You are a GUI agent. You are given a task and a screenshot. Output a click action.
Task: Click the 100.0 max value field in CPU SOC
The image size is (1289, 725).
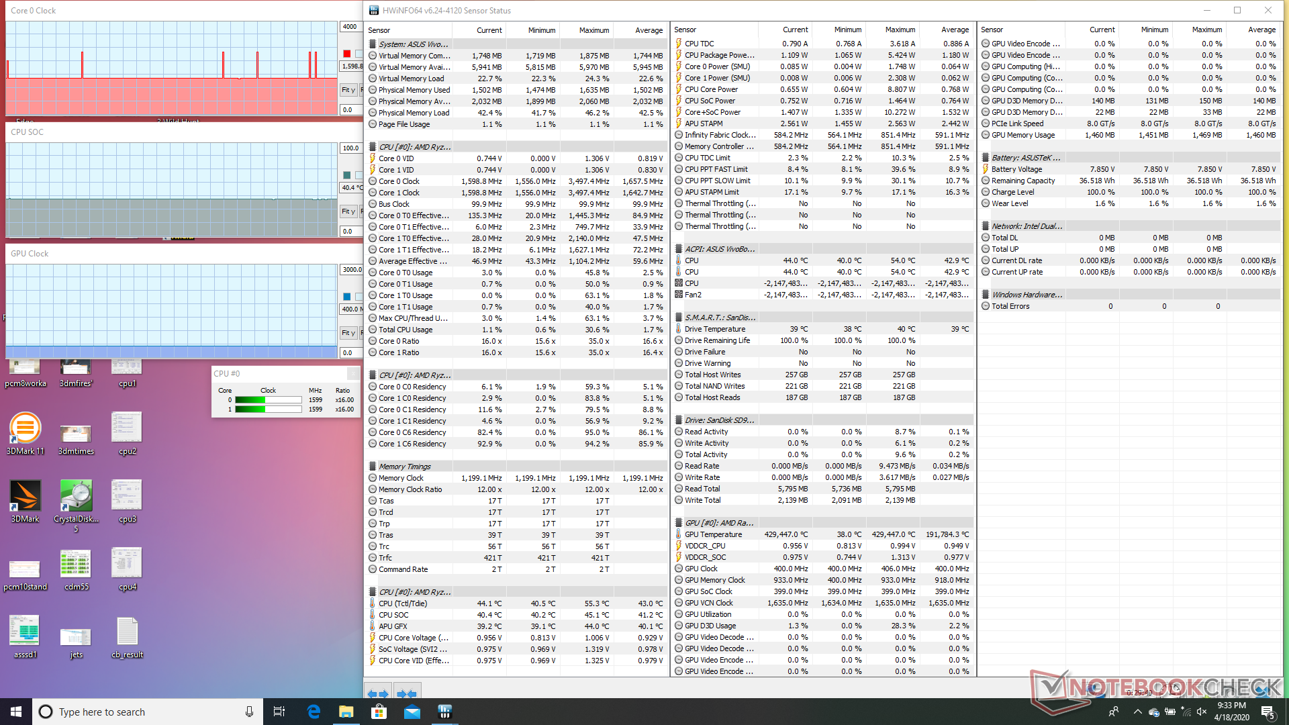tap(350, 148)
